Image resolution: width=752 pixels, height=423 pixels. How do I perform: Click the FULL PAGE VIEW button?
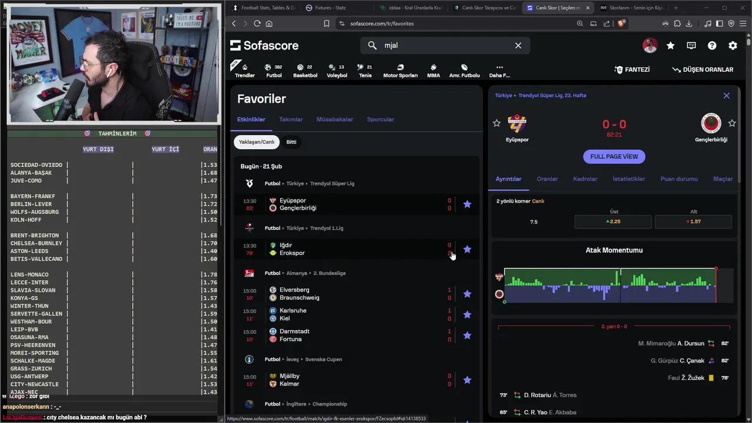(x=614, y=156)
